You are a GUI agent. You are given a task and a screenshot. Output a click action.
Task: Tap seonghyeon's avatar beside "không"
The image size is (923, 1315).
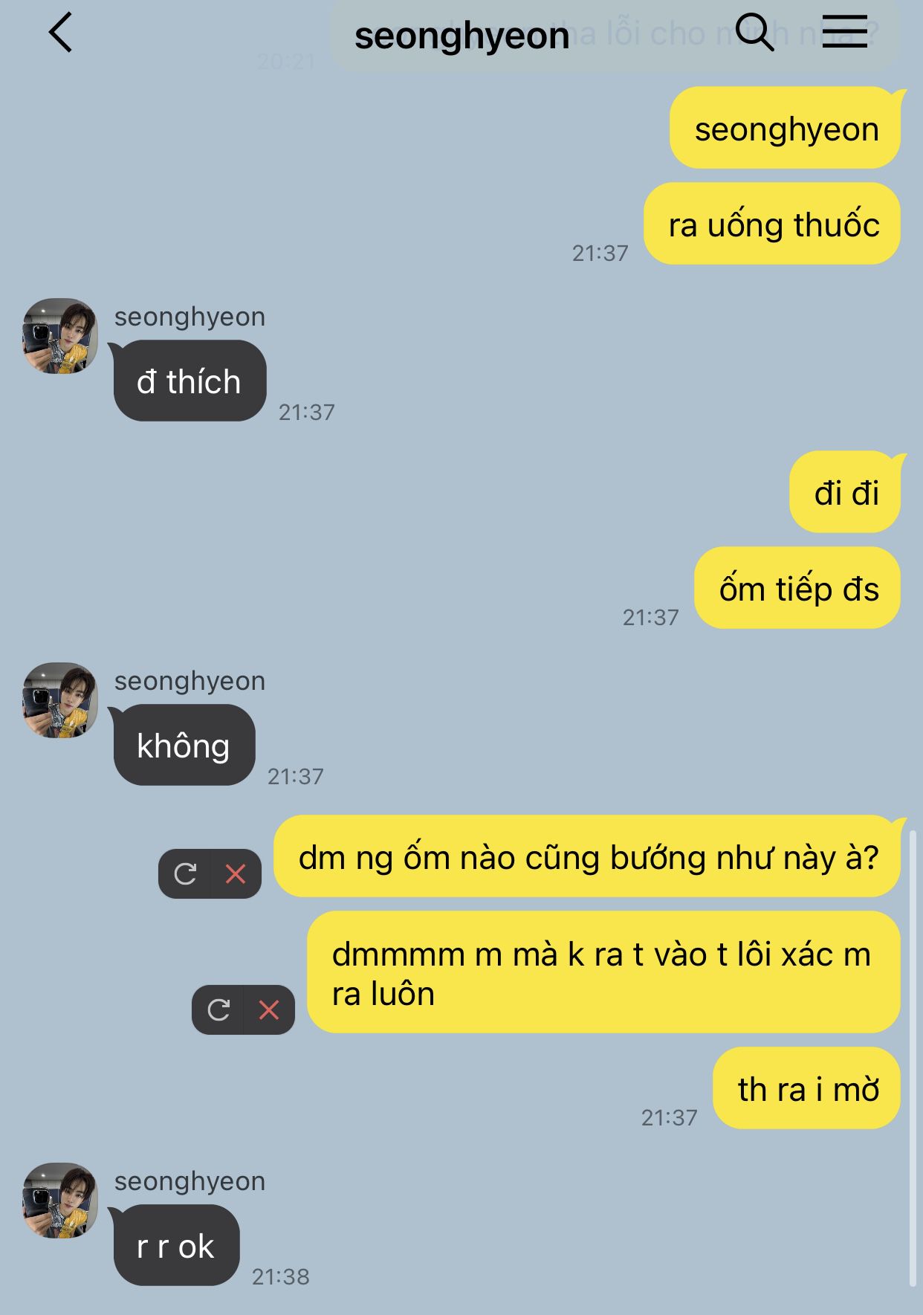(x=60, y=700)
